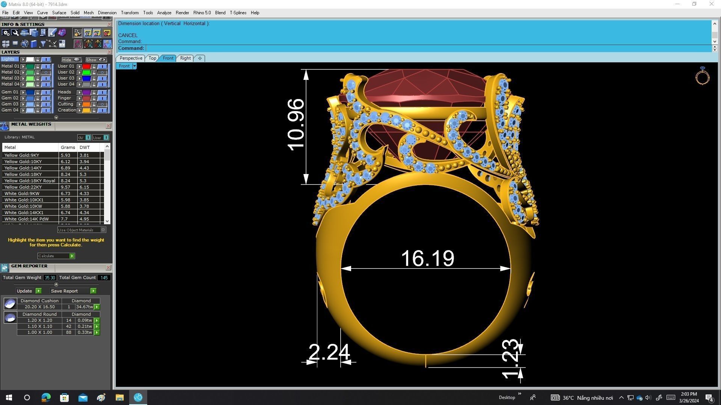Click the single monitor viewport icon

[x=15, y=43]
